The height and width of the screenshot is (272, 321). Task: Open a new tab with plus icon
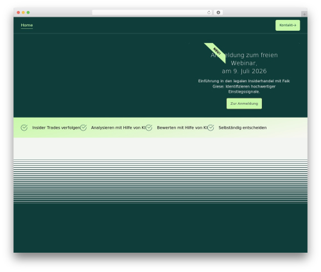tap(304, 14)
